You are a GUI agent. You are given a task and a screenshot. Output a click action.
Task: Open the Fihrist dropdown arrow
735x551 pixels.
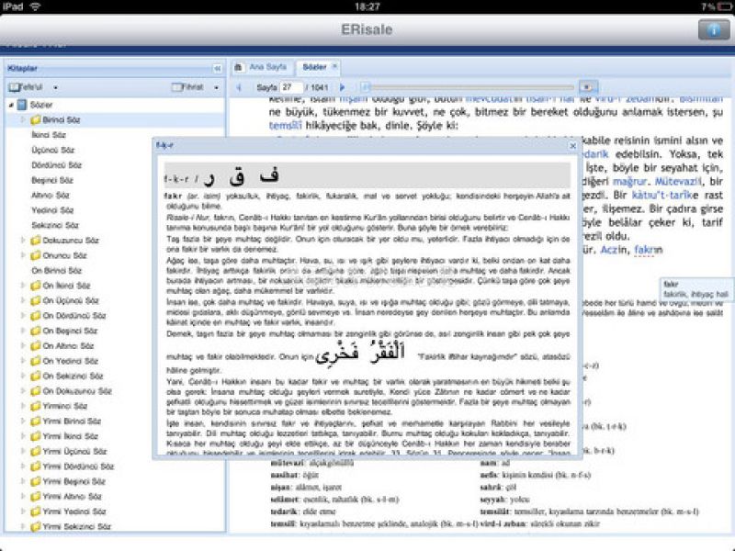tap(216, 87)
